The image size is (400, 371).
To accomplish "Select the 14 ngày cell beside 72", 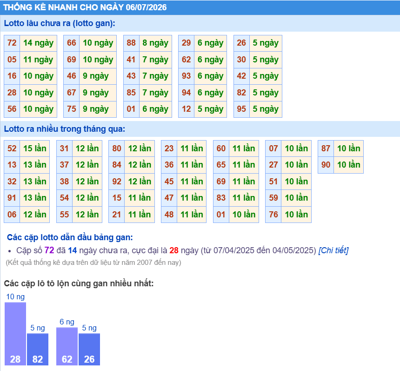I will click(38, 43).
